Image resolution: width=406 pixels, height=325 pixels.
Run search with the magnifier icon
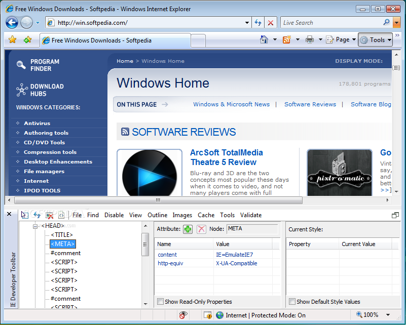[387, 22]
